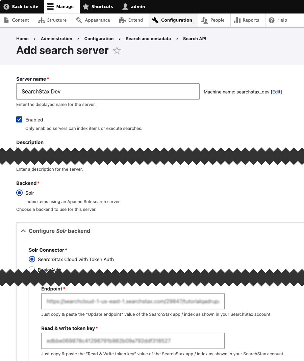Click the Read & write token key field

[x=133, y=341]
